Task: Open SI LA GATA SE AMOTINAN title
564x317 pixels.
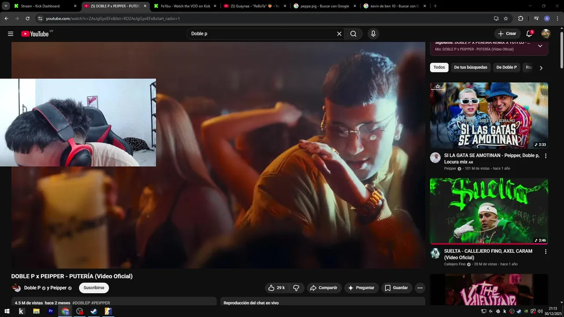Action: (492, 158)
